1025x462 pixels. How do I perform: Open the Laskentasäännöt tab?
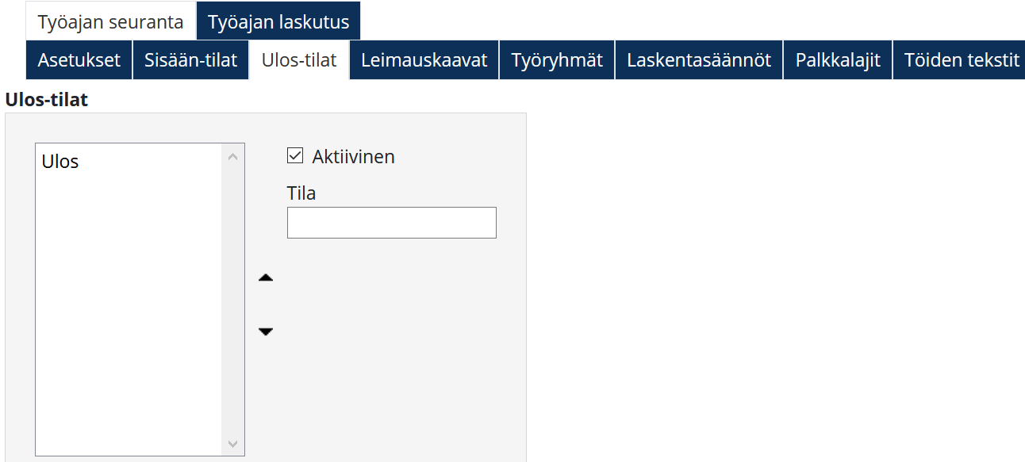[x=699, y=60]
